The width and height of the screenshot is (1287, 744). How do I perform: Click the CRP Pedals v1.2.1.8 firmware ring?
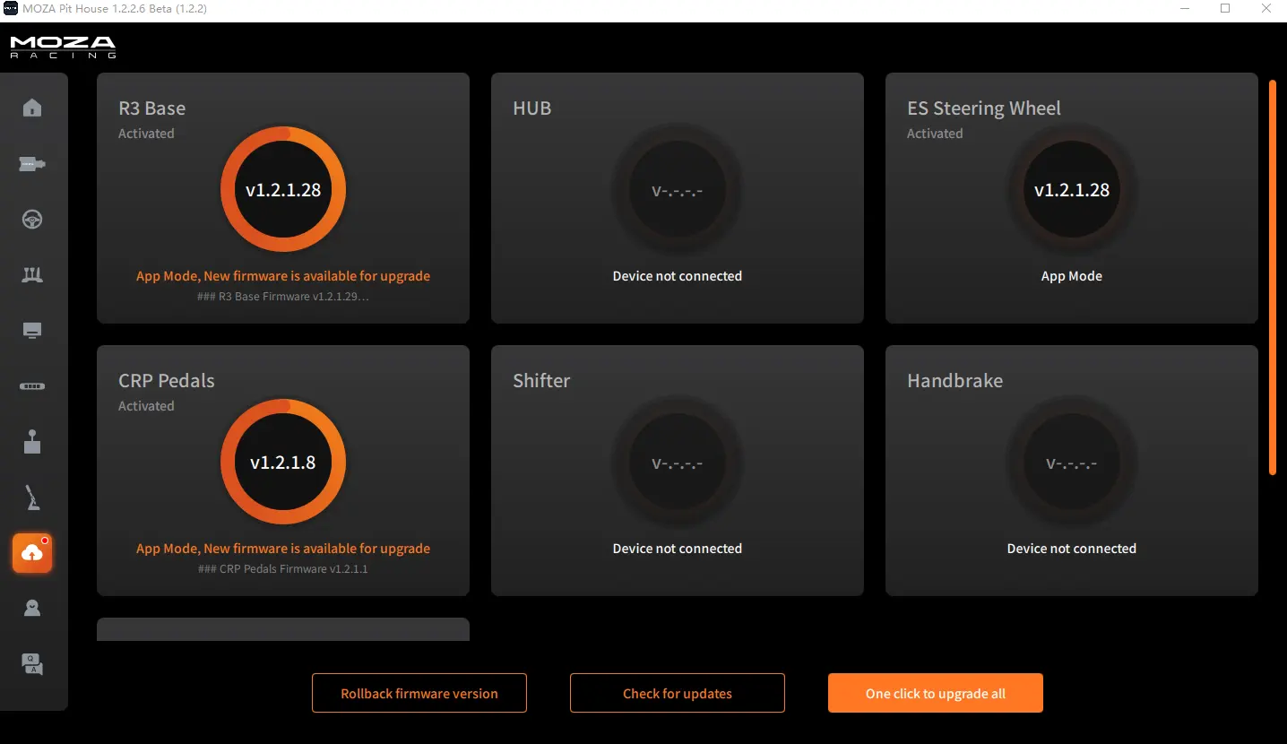[283, 463]
